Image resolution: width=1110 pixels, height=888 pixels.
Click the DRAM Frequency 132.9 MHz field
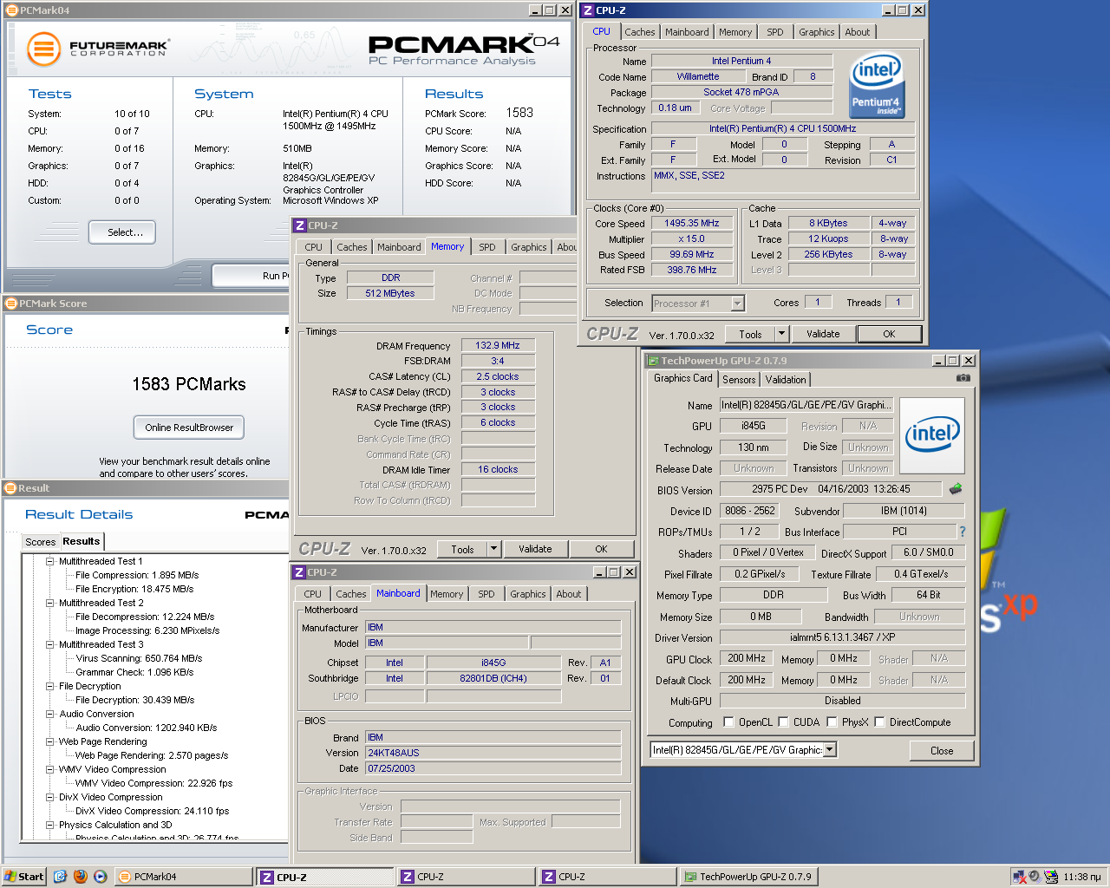click(498, 345)
